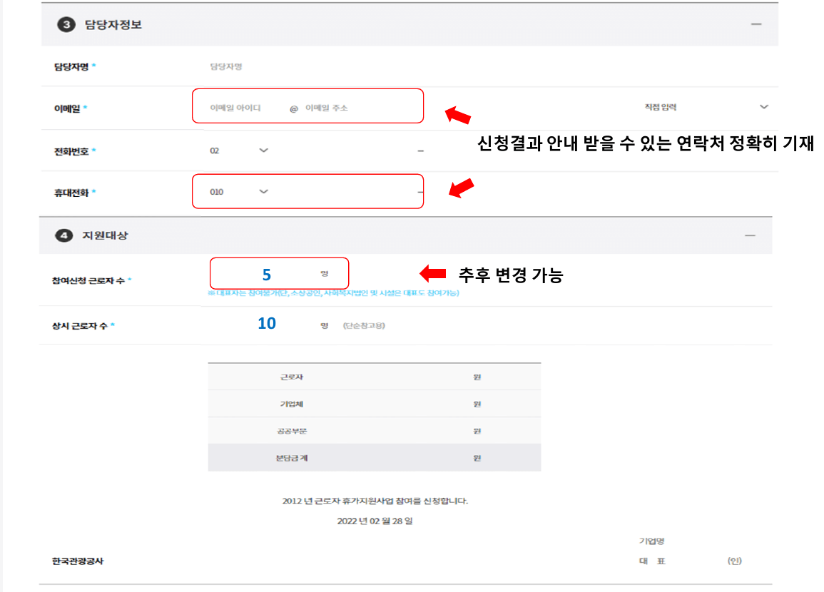The image size is (824, 592).
Task: Click the 이메일 아이디 input field
Action: point(235,106)
